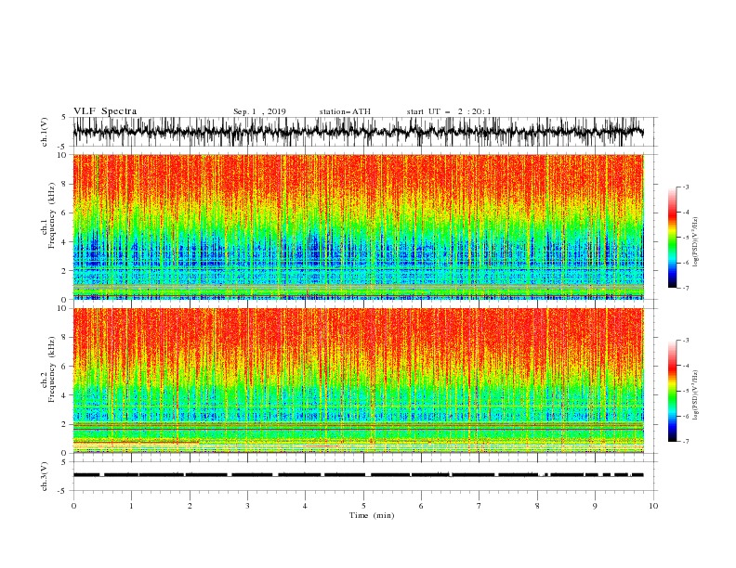Click the ch.1 spectrogram color bar
Image resolution: width=736 pixels, height=568 pixels.
click(x=672, y=238)
